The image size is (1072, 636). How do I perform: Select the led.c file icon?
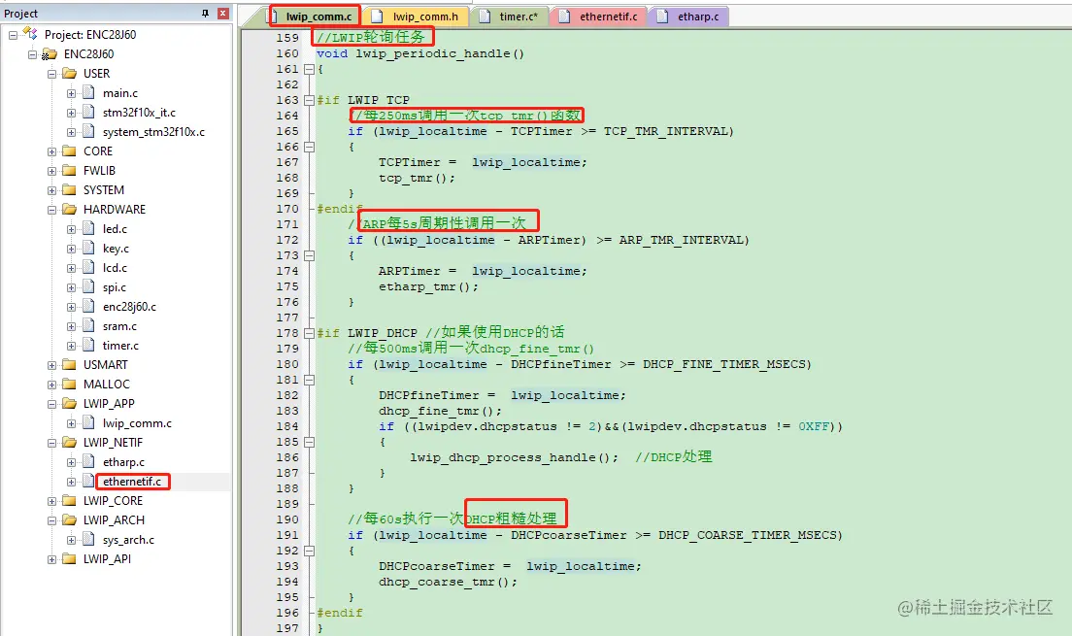pos(89,228)
